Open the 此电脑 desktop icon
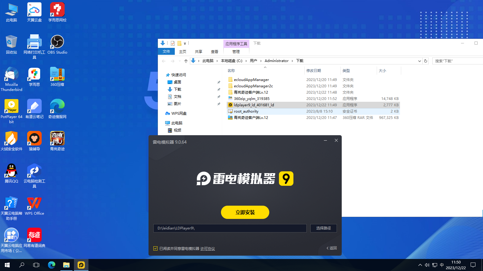The image size is (483, 271). 11,12
